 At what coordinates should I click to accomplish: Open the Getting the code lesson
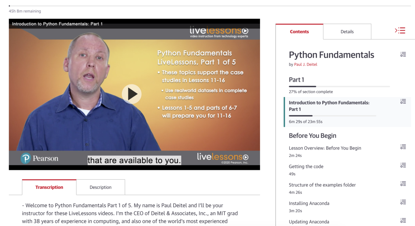coord(306,166)
